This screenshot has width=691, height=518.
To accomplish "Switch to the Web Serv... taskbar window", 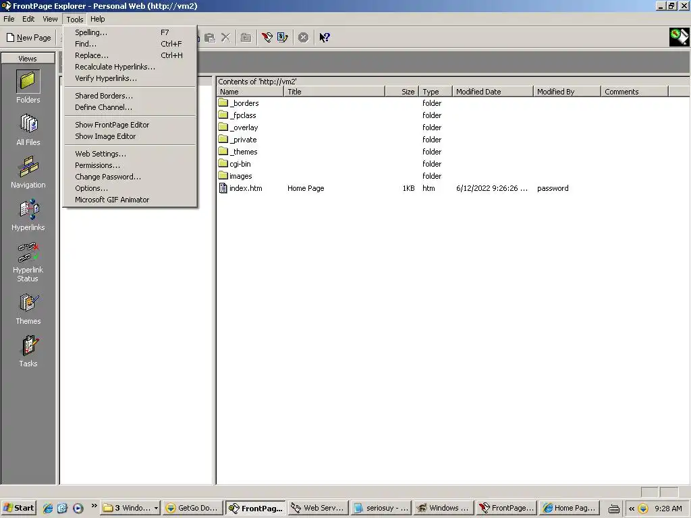I will [318, 508].
